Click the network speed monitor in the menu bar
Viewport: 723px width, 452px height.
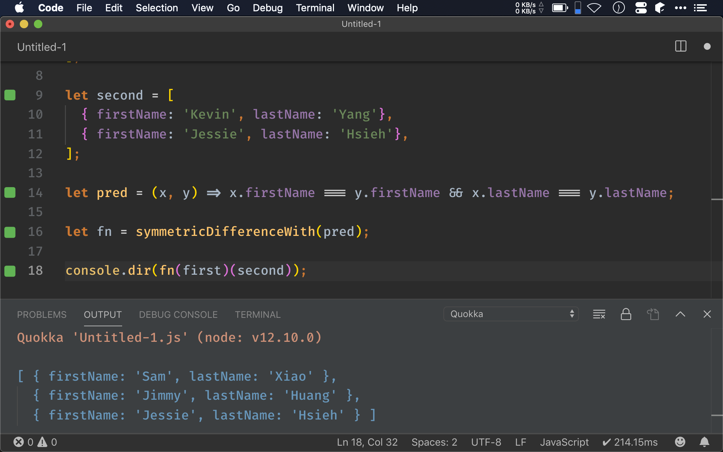(x=529, y=8)
